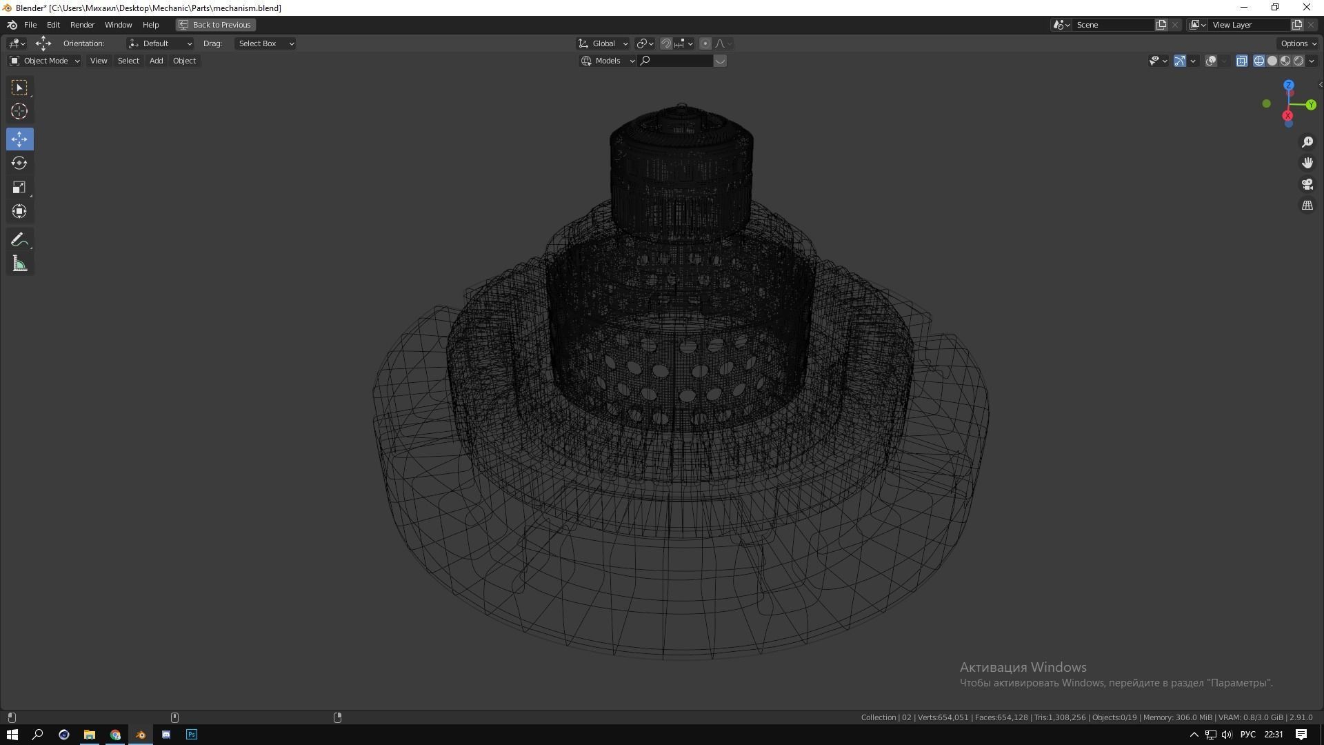Open the viewport Select menu
This screenshot has height=745, width=1324.
coord(128,61)
